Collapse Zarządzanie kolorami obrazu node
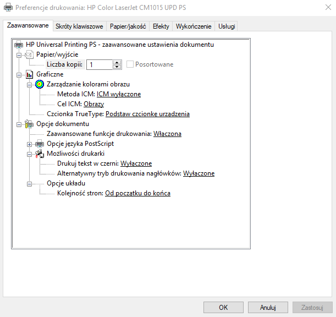Viewport: 336px width, 317px height. click(x=29, y=85)
